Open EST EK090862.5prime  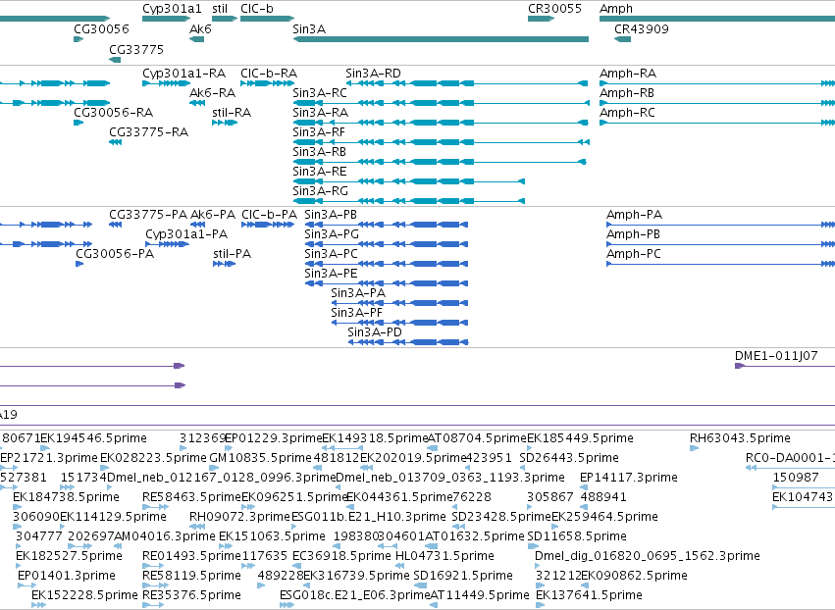634,576
